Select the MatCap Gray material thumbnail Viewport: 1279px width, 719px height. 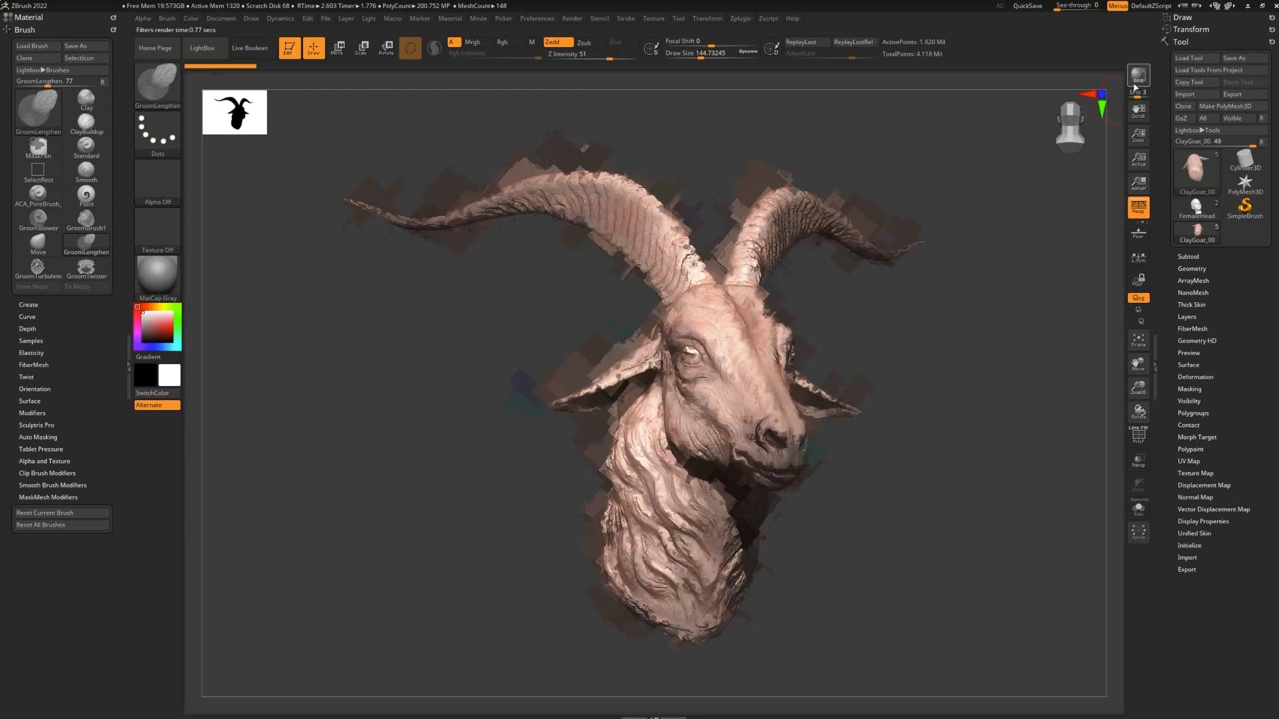coord(157,276)
